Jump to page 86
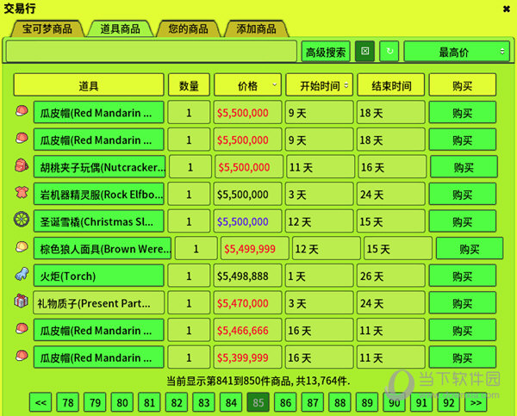The image size is (517, 416). click(x=285, y=402)
